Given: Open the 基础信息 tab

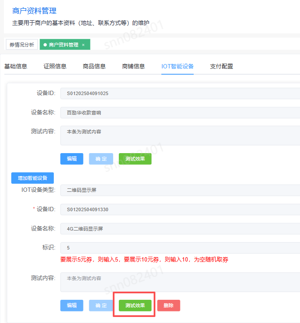Looking at the screenshot, I should (x=15, y=66).
